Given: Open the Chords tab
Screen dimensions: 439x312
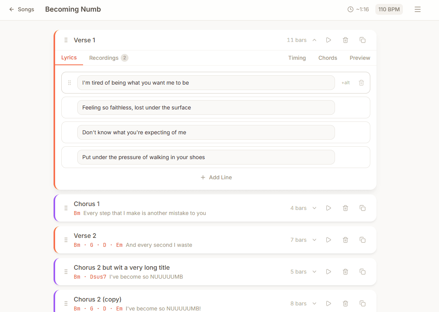Looking at the screenshot, I should pyautogui.click(x=328, y=57).
